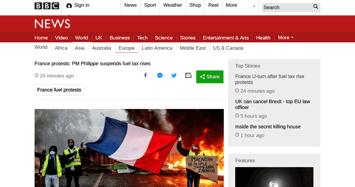This screenshot has width=355, height=187.
Task: Open Weather in top bar
Action: click(173, 5)
